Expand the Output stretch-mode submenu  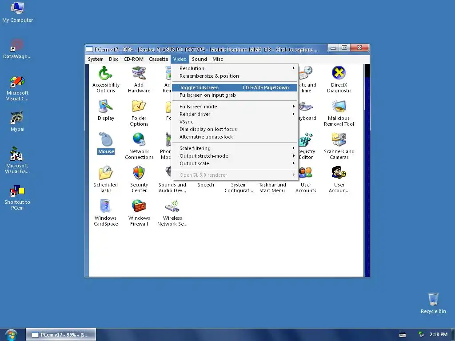235,156
